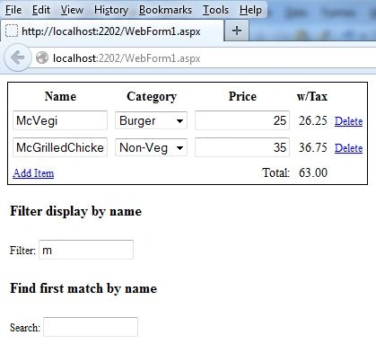Click the total value 63.00
Viewport: 376px width, 344px height.
(x=313, y=172)
